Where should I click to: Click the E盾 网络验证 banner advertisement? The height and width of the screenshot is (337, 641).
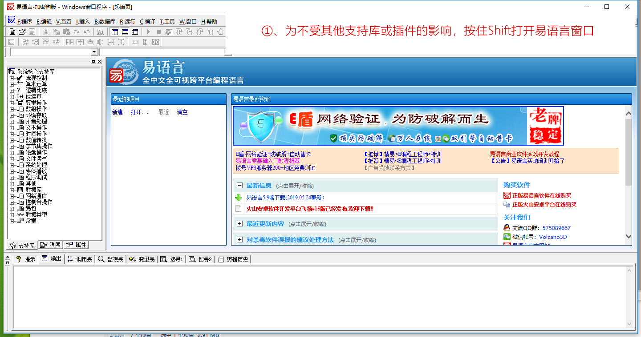point(398,126)
